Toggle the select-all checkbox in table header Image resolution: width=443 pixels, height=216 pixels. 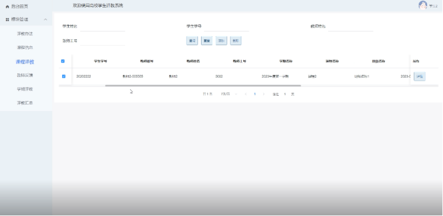63,61
